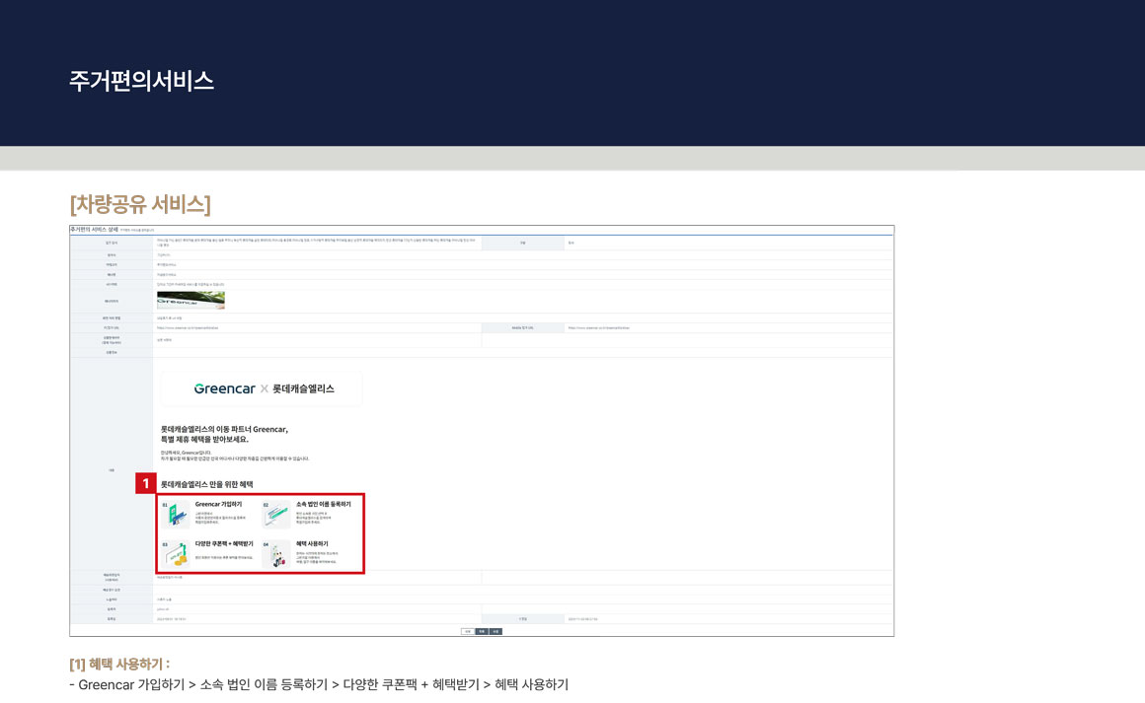Click the 소속 법인 이름 등록하기 step 02 illustration
The height and width of the screenshot is (703, 1145).
click(x=276, y=515)
